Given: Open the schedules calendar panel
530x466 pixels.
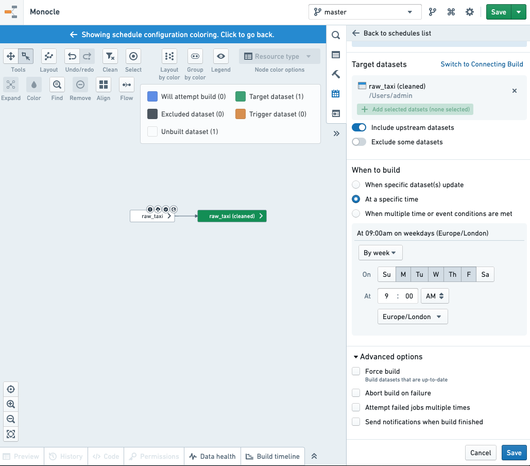Looking at the screenshot, I should (336, 94).
